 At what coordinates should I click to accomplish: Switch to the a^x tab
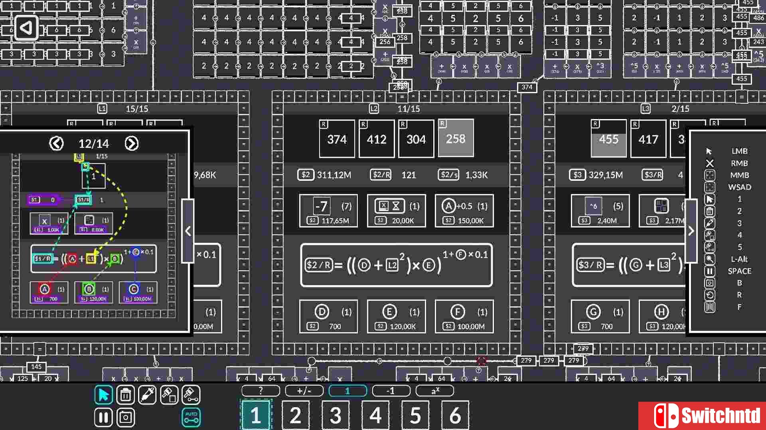(435, 391)
